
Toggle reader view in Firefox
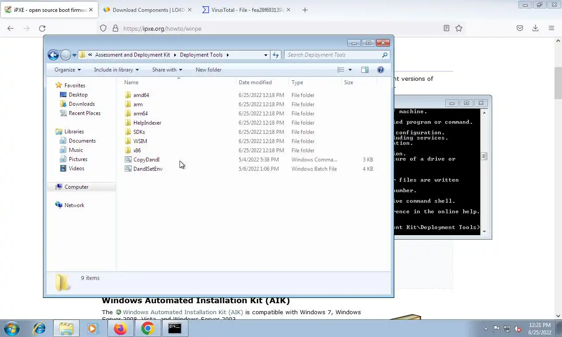[x=446, y=29]
